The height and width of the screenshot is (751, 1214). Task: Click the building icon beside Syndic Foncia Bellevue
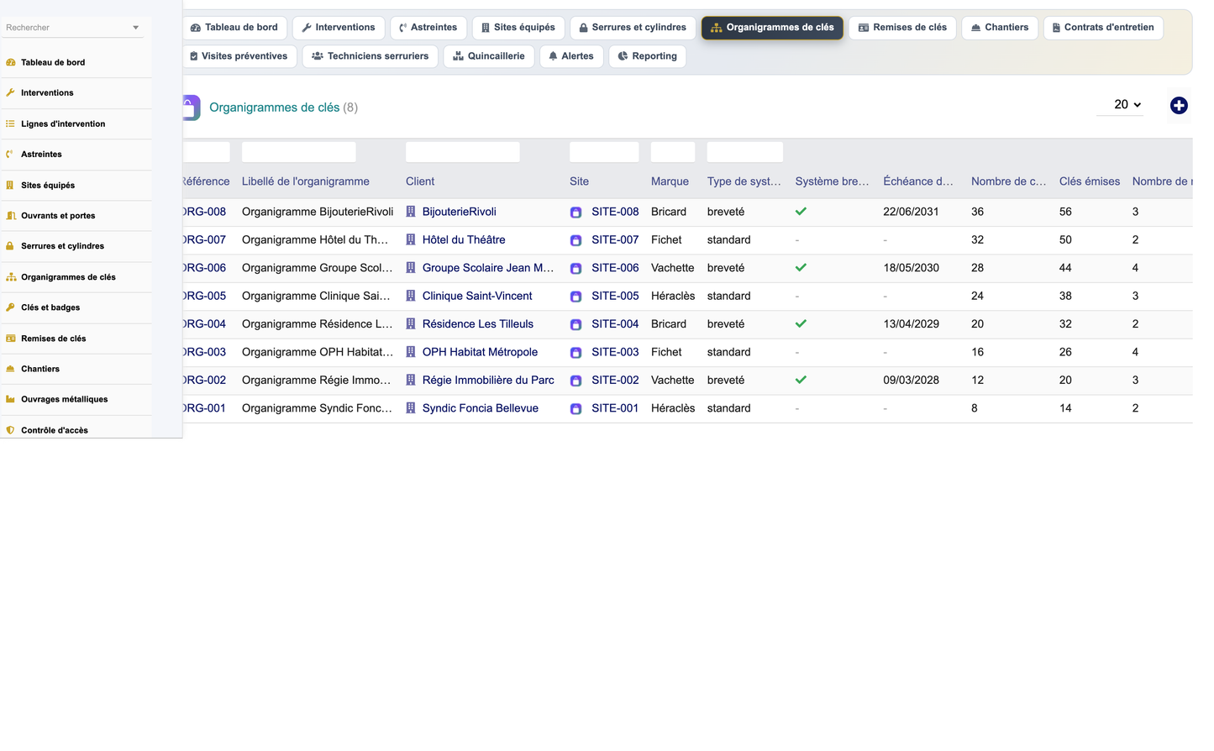click(411, 408)
